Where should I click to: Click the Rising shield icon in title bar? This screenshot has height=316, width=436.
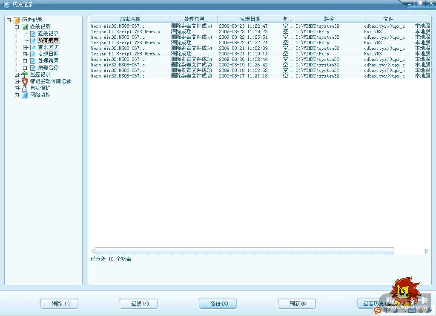(6, 4)
